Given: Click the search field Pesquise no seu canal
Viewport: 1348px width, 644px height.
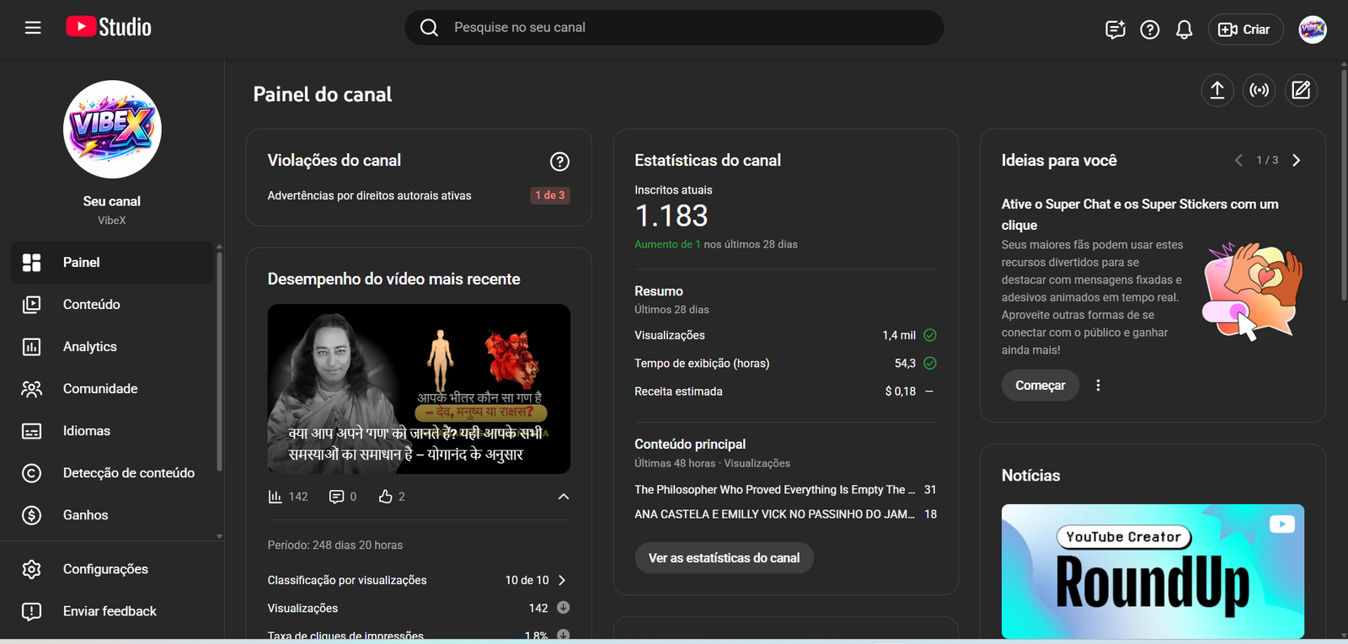Looking at the screenshot, I should 674,28.
